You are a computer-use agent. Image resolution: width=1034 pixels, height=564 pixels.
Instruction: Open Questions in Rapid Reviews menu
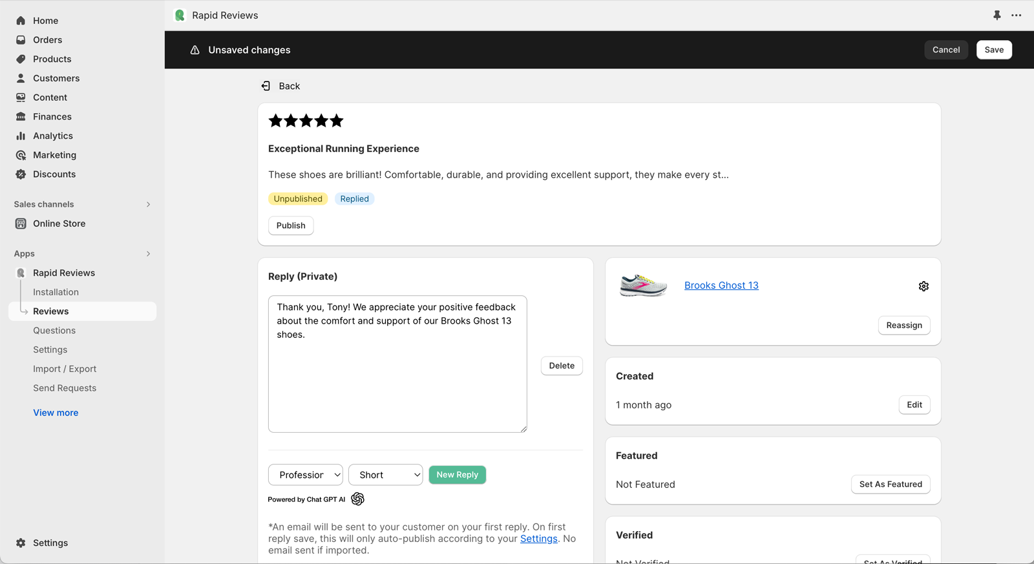54,330
